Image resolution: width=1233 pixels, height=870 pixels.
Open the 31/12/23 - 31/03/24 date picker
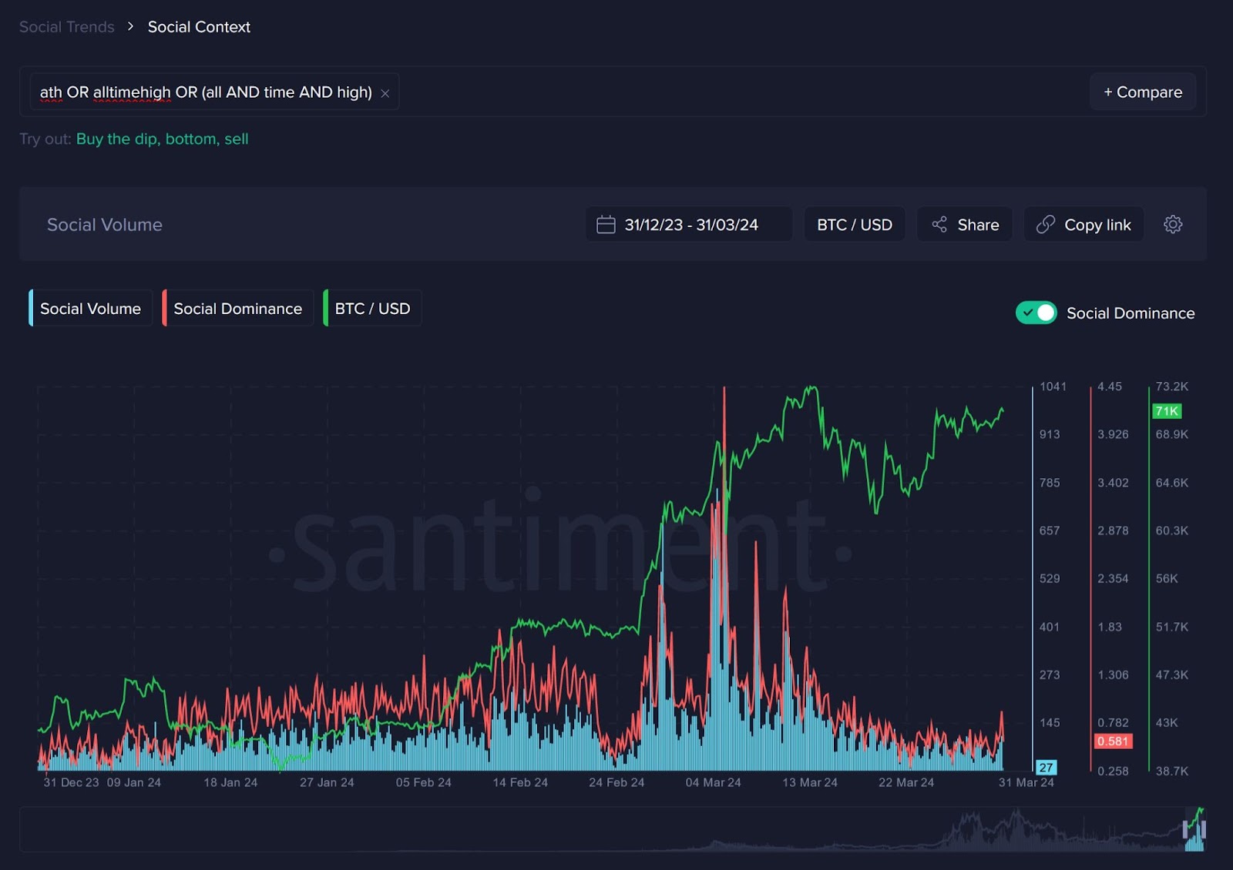[x=689, y=224]
